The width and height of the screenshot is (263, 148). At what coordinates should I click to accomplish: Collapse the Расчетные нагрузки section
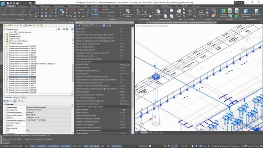click(x=129, y=131)
